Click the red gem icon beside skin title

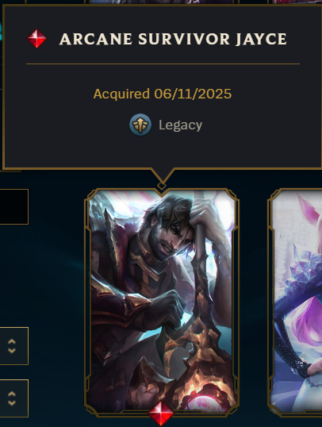click(x=36, y=39)
